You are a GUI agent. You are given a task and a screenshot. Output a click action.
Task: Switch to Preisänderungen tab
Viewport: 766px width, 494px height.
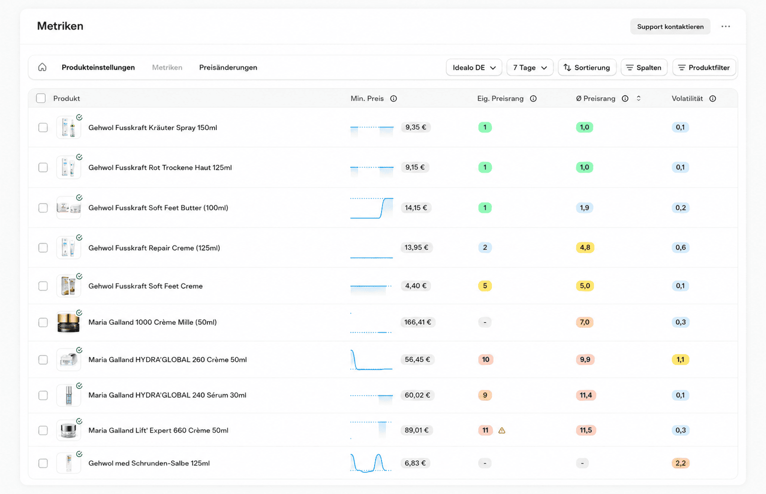coord(228,68)
